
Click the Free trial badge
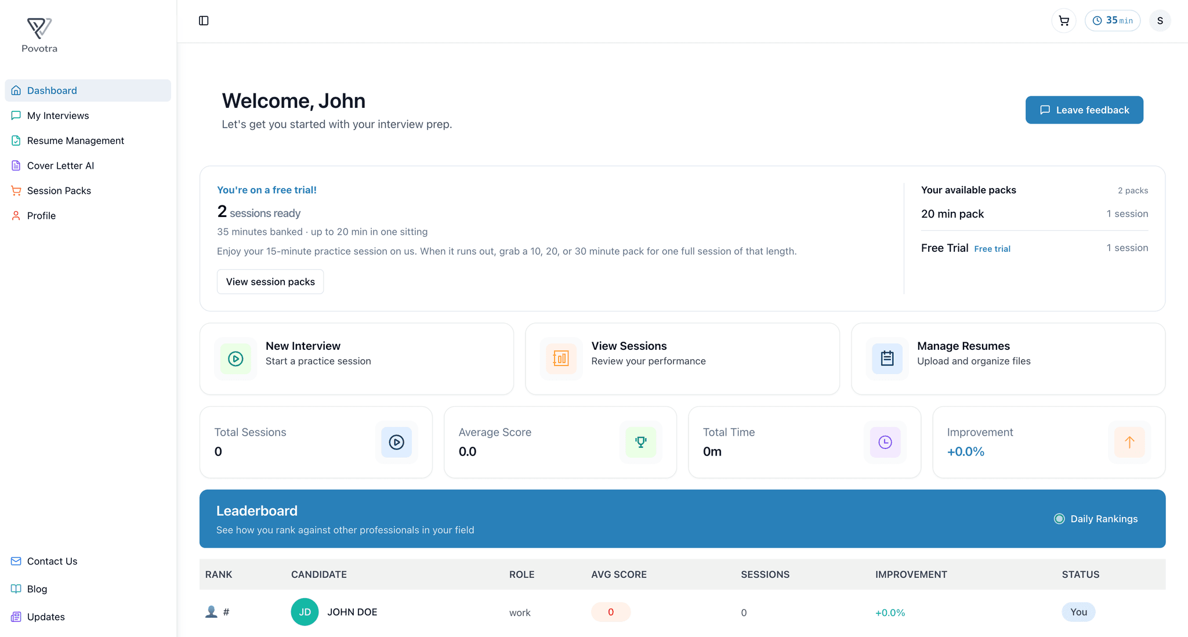tap(992, 248)
